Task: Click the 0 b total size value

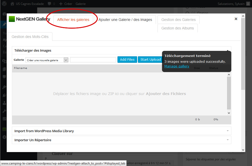Action: click(198, 119)
